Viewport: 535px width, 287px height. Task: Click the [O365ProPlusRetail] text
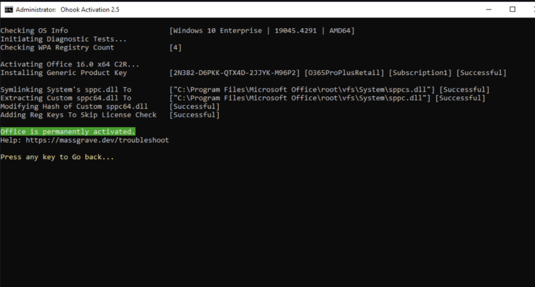click(x=344, y=73)
